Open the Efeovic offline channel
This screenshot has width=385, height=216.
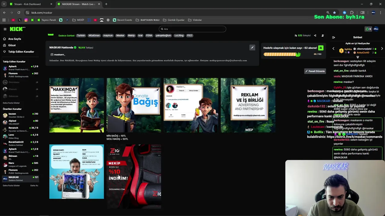[x=20, y=89]
